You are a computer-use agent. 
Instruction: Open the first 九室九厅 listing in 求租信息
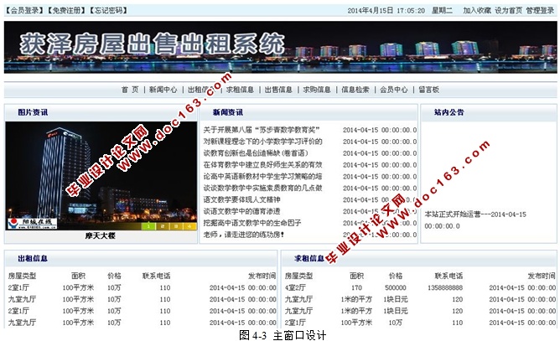point(299,299)
